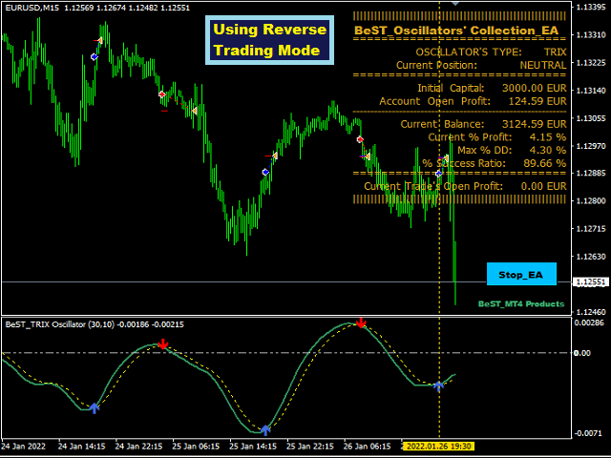
Task: Click the 0.00 zero level on the oscillator scale
Action: [x=581, y=353]
